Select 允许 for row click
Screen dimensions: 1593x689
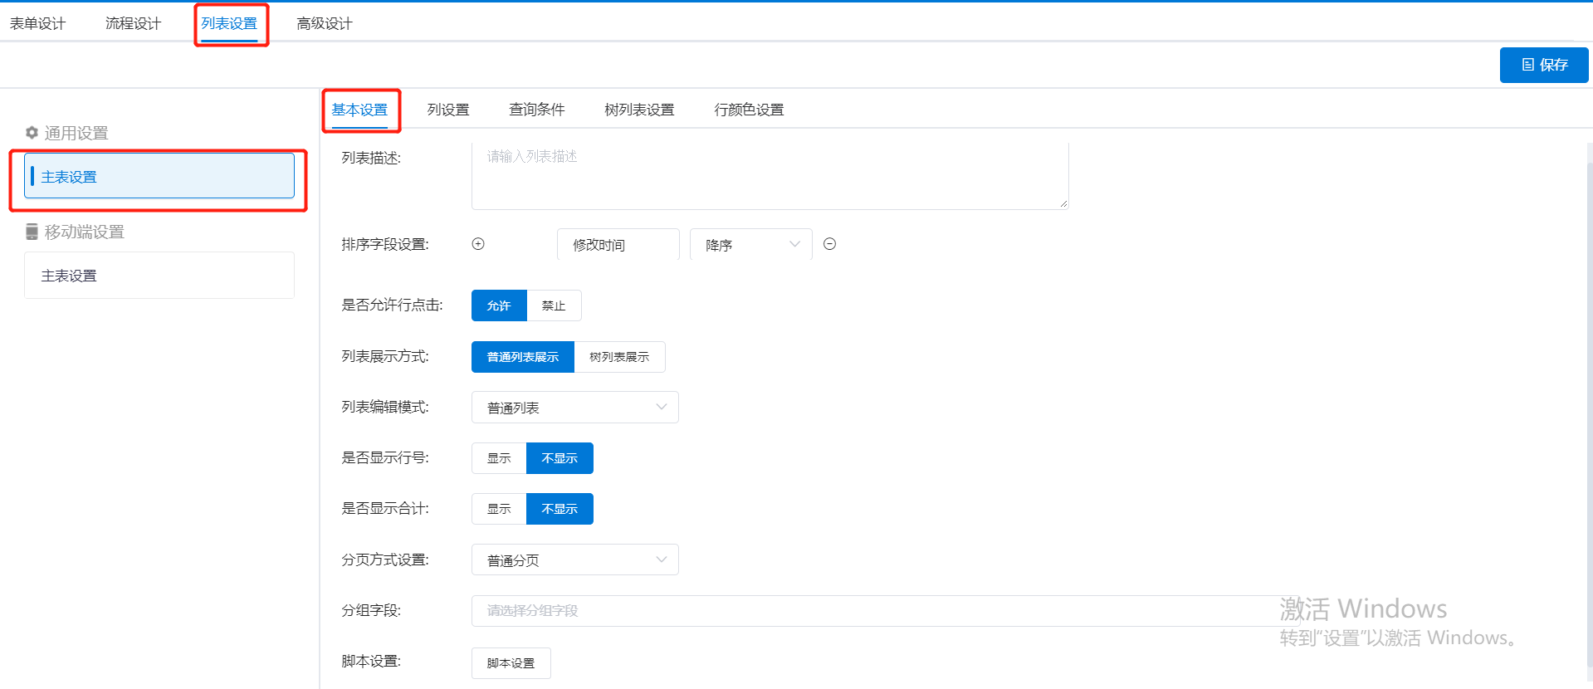pos(499,305)
